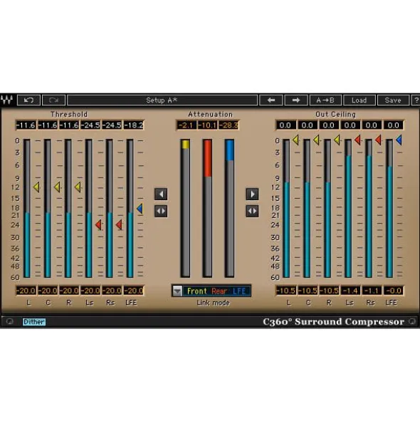Click the Threshold section label
The width and height of the screenshot is (420, 421).
(69, 114)
